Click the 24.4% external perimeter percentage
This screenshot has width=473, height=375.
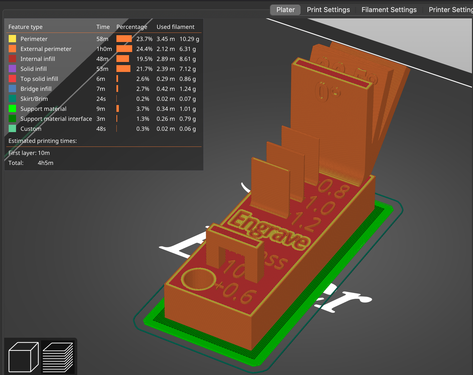(x=144, y=49)
